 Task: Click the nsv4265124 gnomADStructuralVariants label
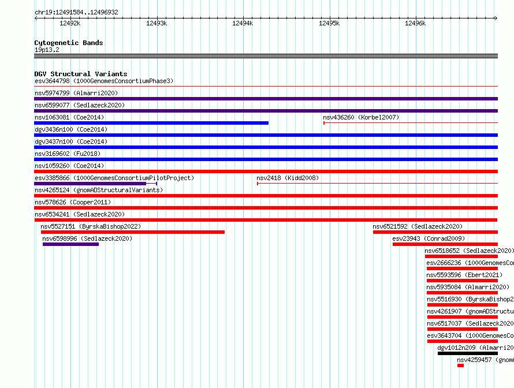pyautogui.click(x=99, y=190)
